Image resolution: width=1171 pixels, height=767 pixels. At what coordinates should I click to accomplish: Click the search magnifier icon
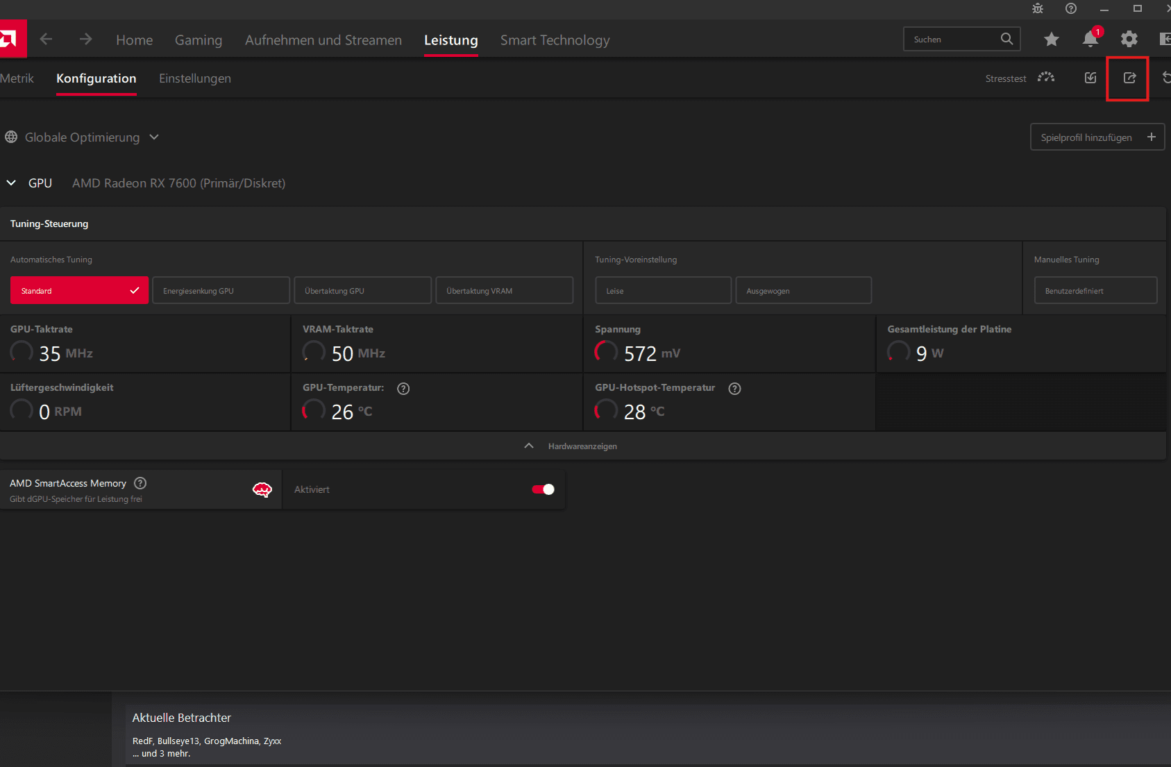[x=1006, y=39]
